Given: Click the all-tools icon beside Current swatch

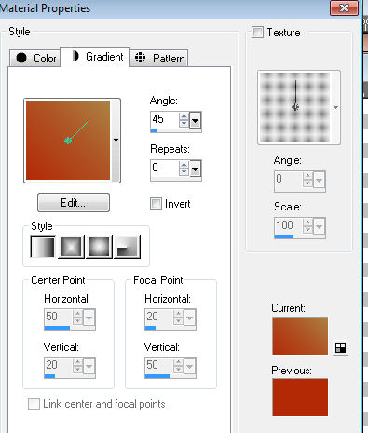Looking at the screenshot, I should [x=341, y=347].
